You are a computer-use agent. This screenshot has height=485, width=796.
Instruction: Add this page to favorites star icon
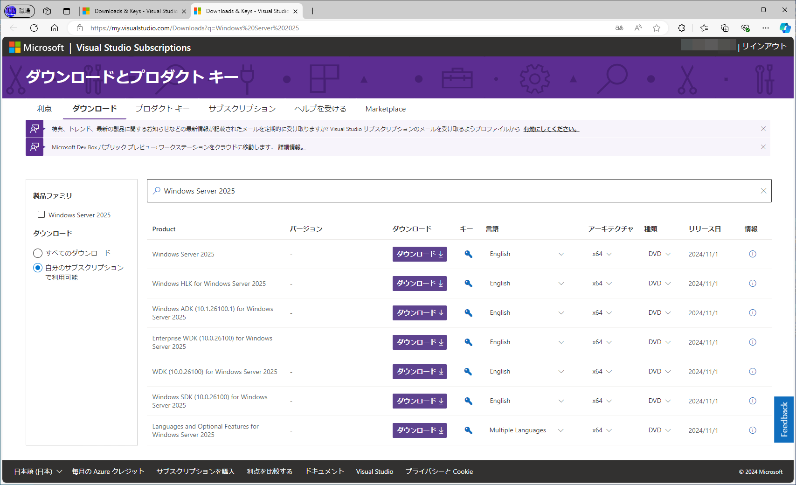[x=657, y=28]
